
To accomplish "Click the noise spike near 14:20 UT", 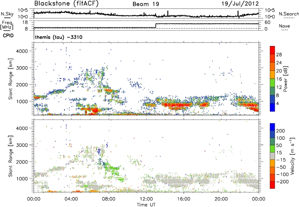I will [x=168, y=13].
